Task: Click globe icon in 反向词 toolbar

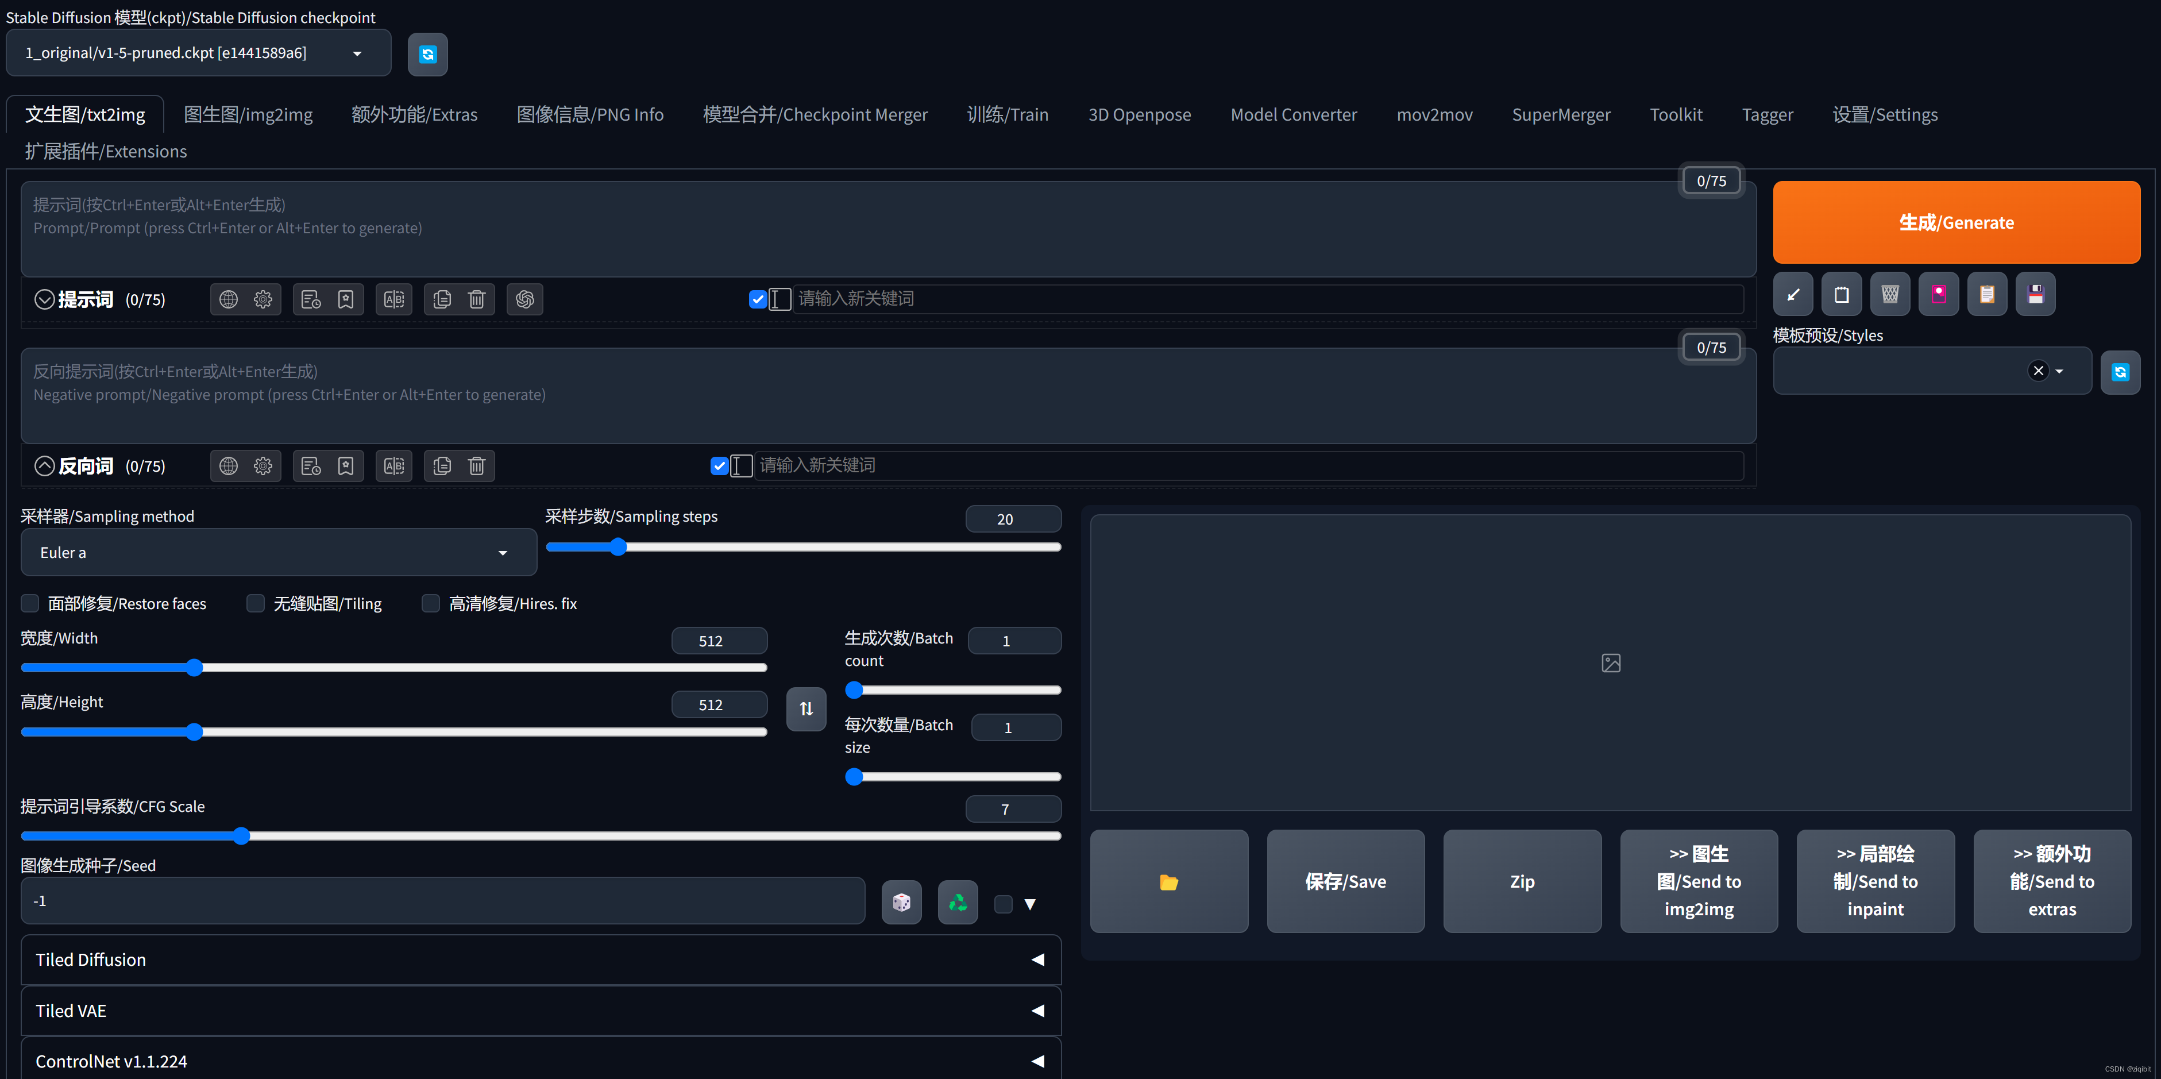Action: (228, 465)
